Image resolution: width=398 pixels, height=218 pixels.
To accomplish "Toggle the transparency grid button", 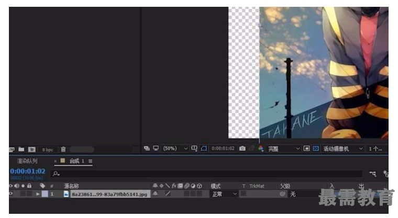I will pos(316,148).
